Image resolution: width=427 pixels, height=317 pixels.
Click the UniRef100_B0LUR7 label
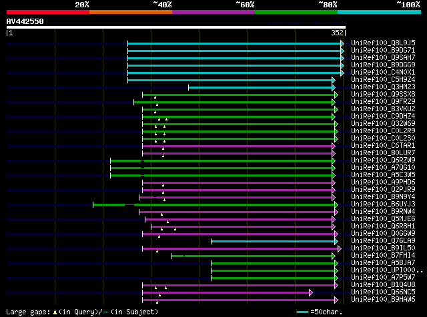[x=383, y=153]
